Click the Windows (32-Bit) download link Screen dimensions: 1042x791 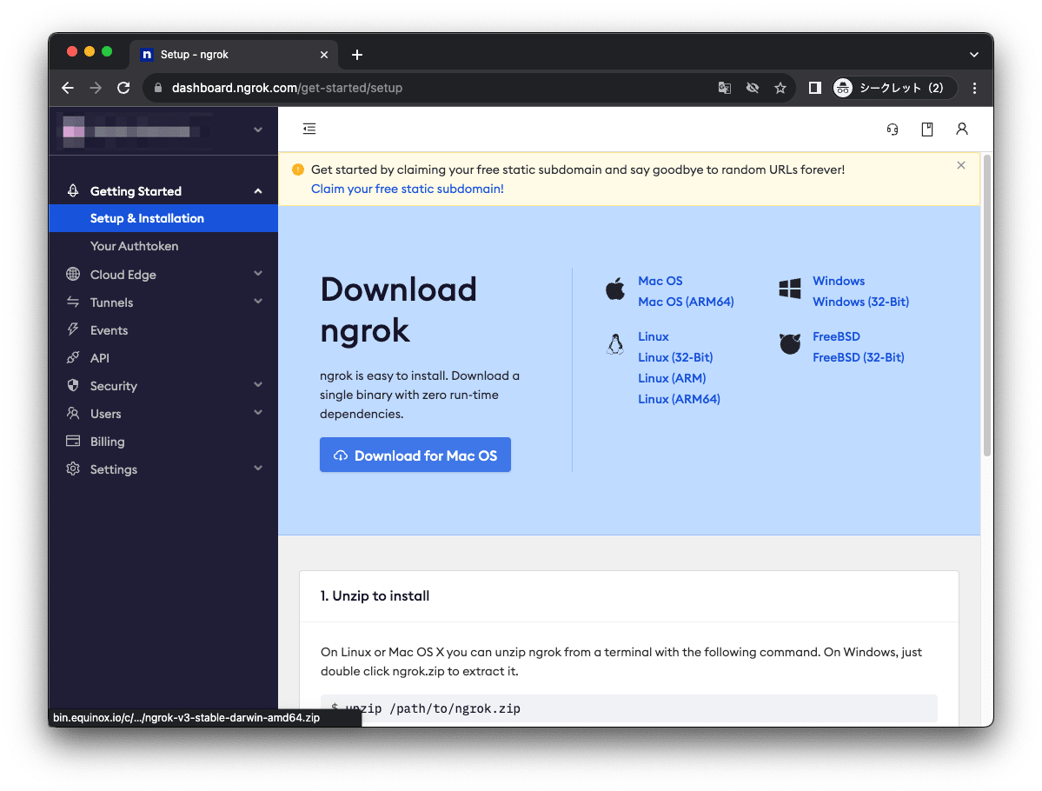click(x=860, y=302)
